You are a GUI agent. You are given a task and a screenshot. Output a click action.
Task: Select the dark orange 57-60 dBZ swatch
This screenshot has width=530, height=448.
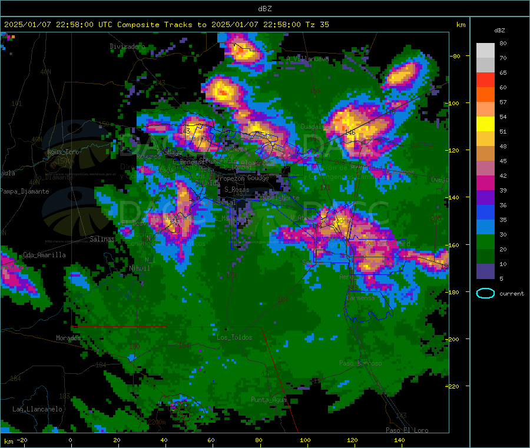coord(485,95)
